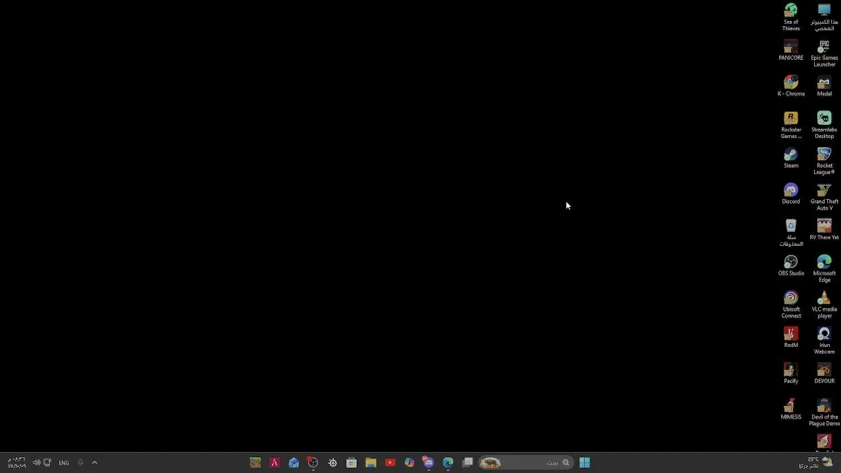Open OBS Studio from the taskbar

[313, 462]
